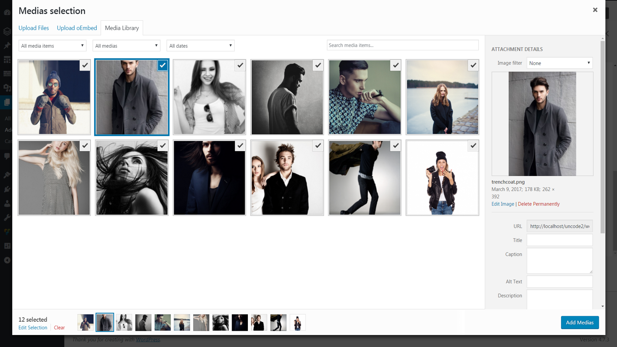Viewport: 617px width, 347px height.
Task: Uncheck the woman by the lake image
Action: pyautogui.click(x=473, y=65)
